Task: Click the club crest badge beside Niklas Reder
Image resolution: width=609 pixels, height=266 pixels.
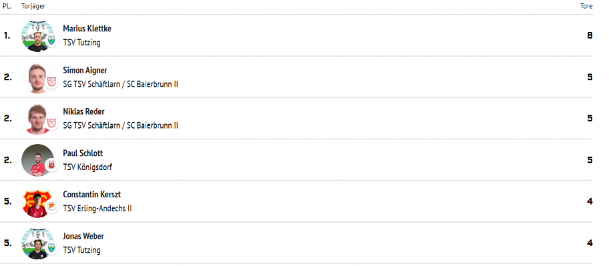Action: pyautogui.click(x=51, y=124)
